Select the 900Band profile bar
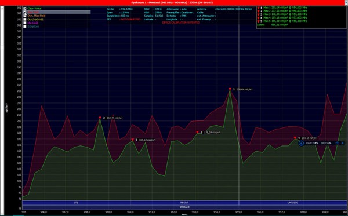348x216 pixels. coord(184,207)
